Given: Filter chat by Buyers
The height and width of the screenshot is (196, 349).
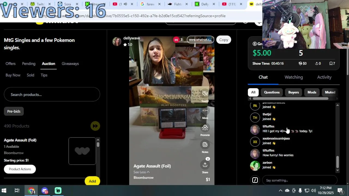Looking at the screenshot, I should (x=293, y=92).
